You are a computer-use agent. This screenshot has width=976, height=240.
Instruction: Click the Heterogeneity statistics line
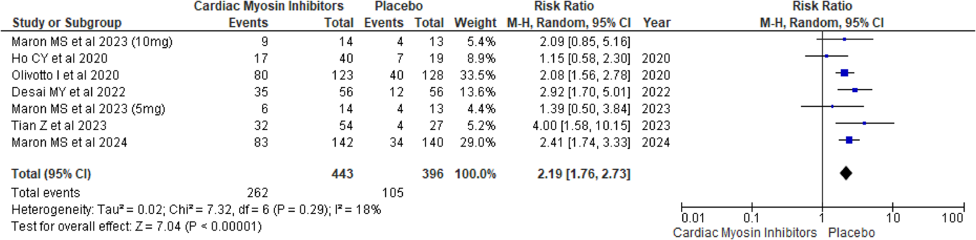coord(196,209)
